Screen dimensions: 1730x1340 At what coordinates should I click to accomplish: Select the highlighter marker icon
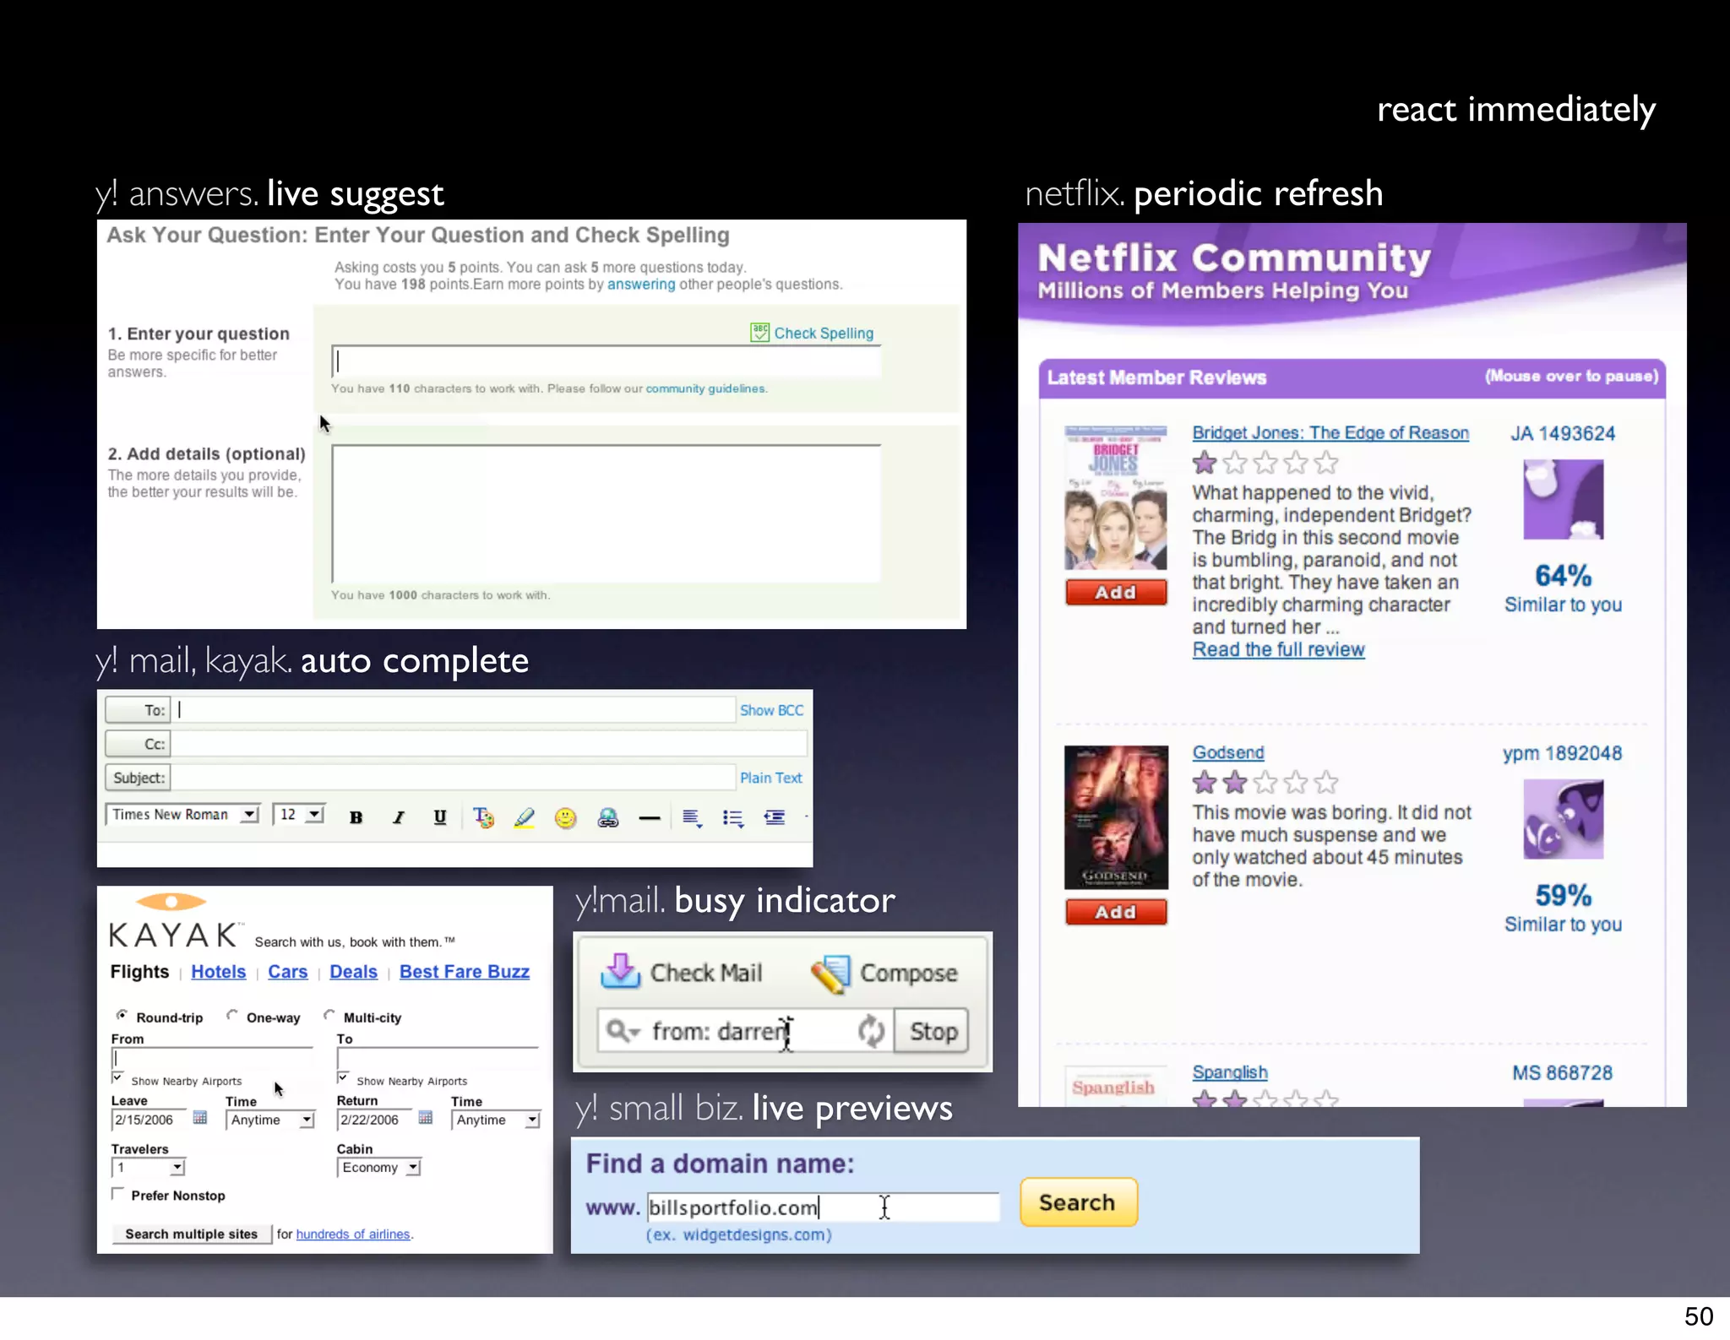(525, 816)
